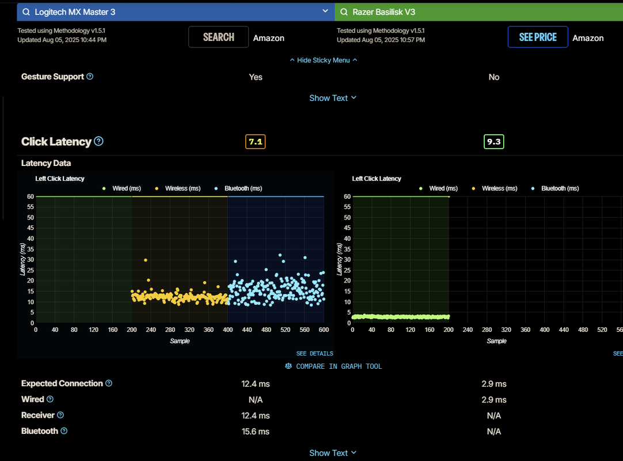The image size is (623, 461).
Task: Toggle Wired (ms) legend in Razer chart
Action: (439, 188)
